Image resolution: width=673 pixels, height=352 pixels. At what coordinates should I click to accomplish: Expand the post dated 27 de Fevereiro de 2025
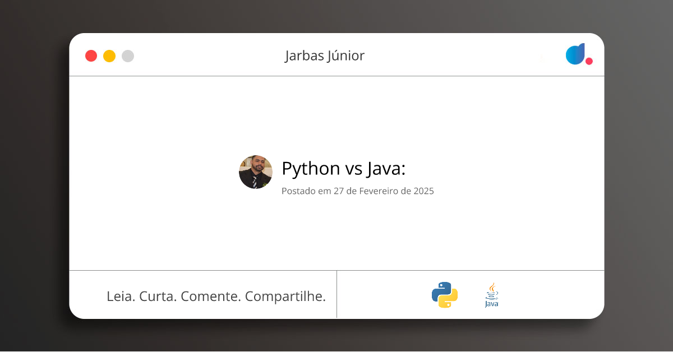pos(357,191)
